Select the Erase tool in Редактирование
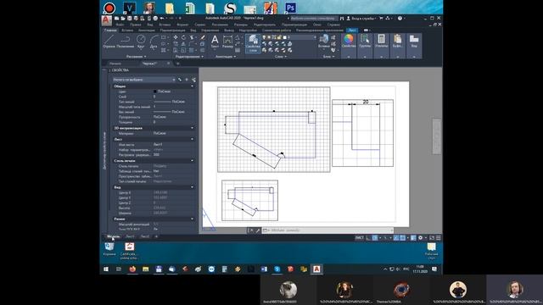Image resolution: width=543 pixels, height=305 pixels. tap(202, 37)
